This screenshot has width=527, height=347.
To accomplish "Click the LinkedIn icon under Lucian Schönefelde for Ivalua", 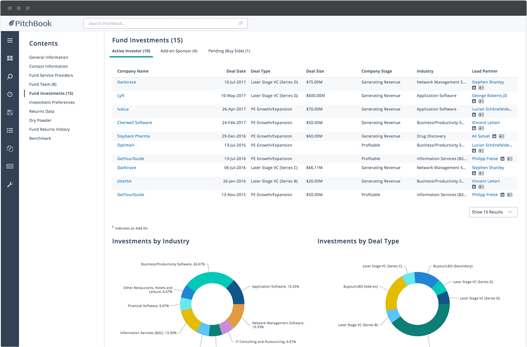I will tap(474, 115).
